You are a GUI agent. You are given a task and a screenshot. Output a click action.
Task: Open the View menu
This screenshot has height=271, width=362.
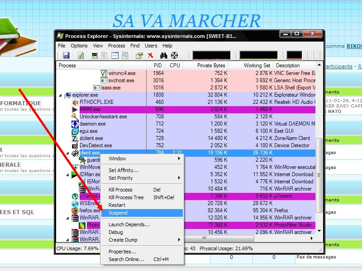pos(98,46)
